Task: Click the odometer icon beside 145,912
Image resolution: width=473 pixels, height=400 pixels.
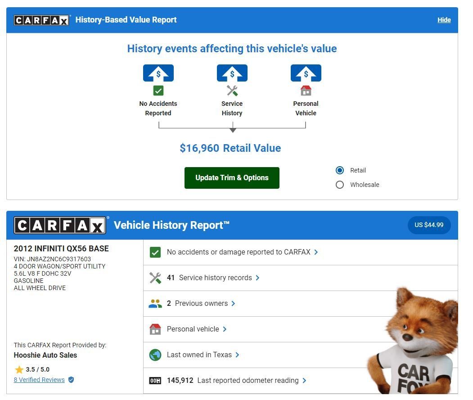Action: point(155,381)
